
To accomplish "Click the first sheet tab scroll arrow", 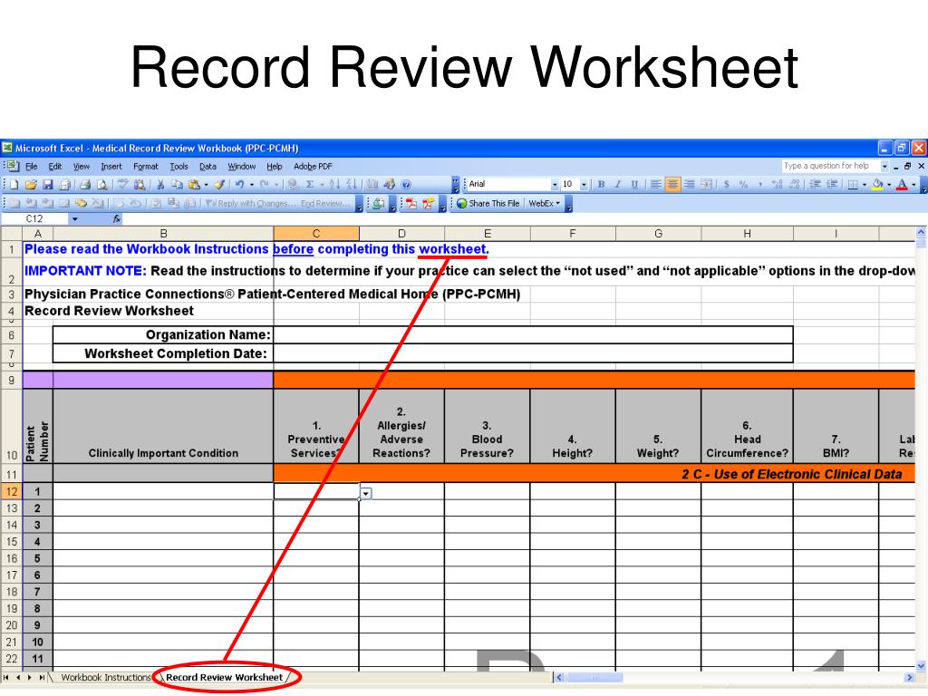I will pos(6,677).
